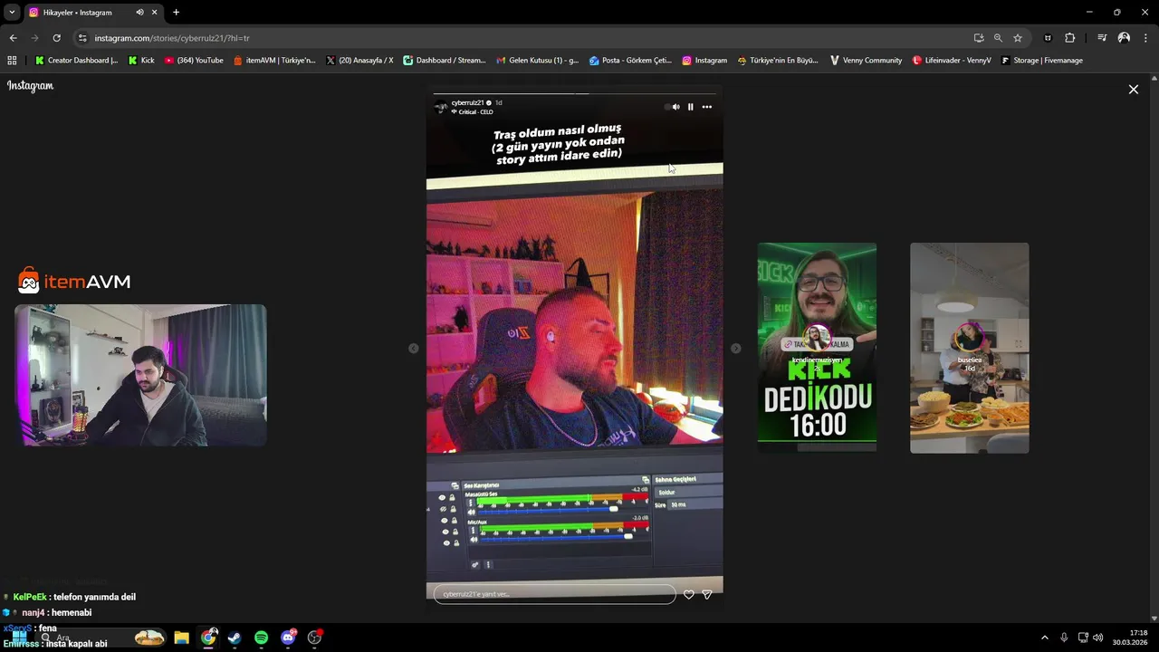This screenshot has width=1159, height=652.
Task: Open the Chrome tab search dropdown
Action: point(12,13)
